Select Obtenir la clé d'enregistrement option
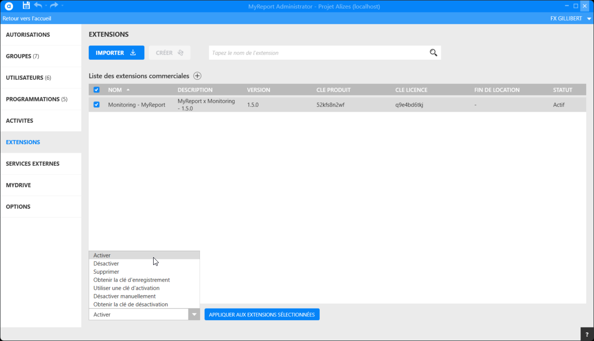This screenshot has height=341, width=594. point(131,280)
